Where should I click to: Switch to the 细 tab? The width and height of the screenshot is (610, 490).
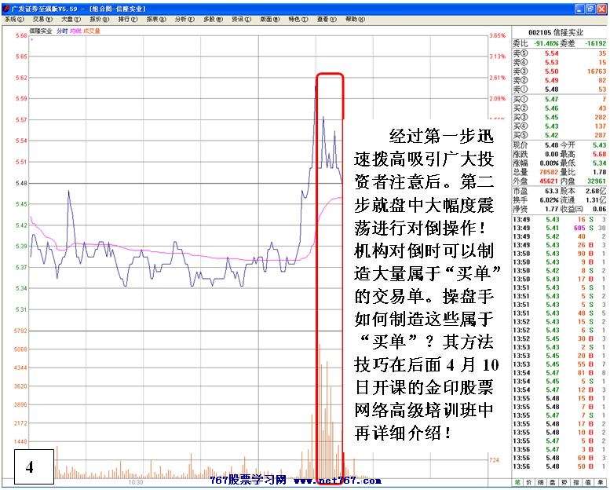point(541,483)
